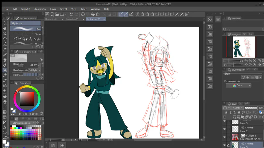Open the Window menu
The width and height of the screenshot is (264, 148).
[95, 9]
